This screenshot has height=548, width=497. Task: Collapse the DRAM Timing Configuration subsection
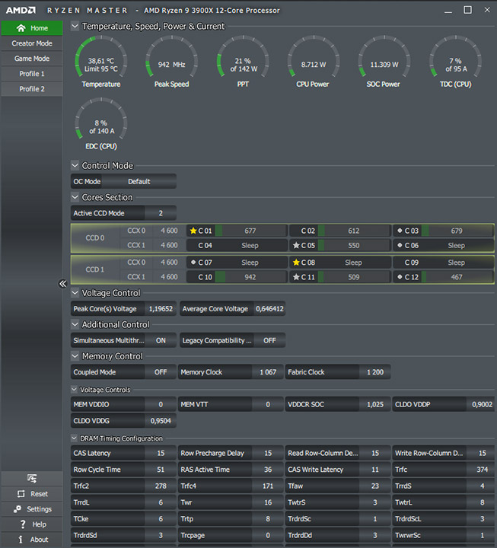[74, 438]
